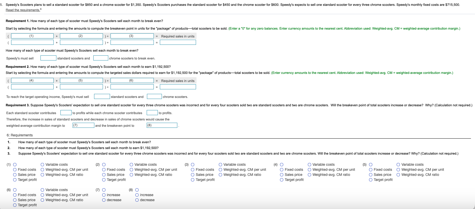Select Variable costs radio in group (6)
Screen dimensions: 475x209
coord(42,190)
